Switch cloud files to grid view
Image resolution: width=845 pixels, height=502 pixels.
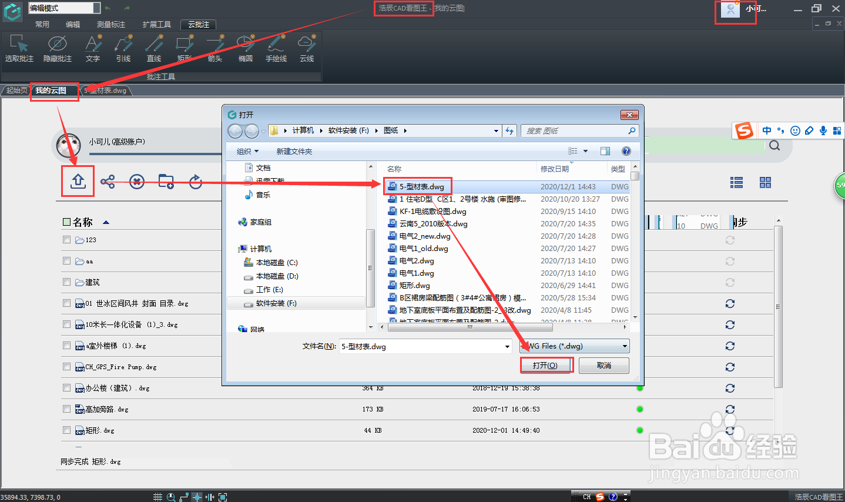tap(765, 183)
